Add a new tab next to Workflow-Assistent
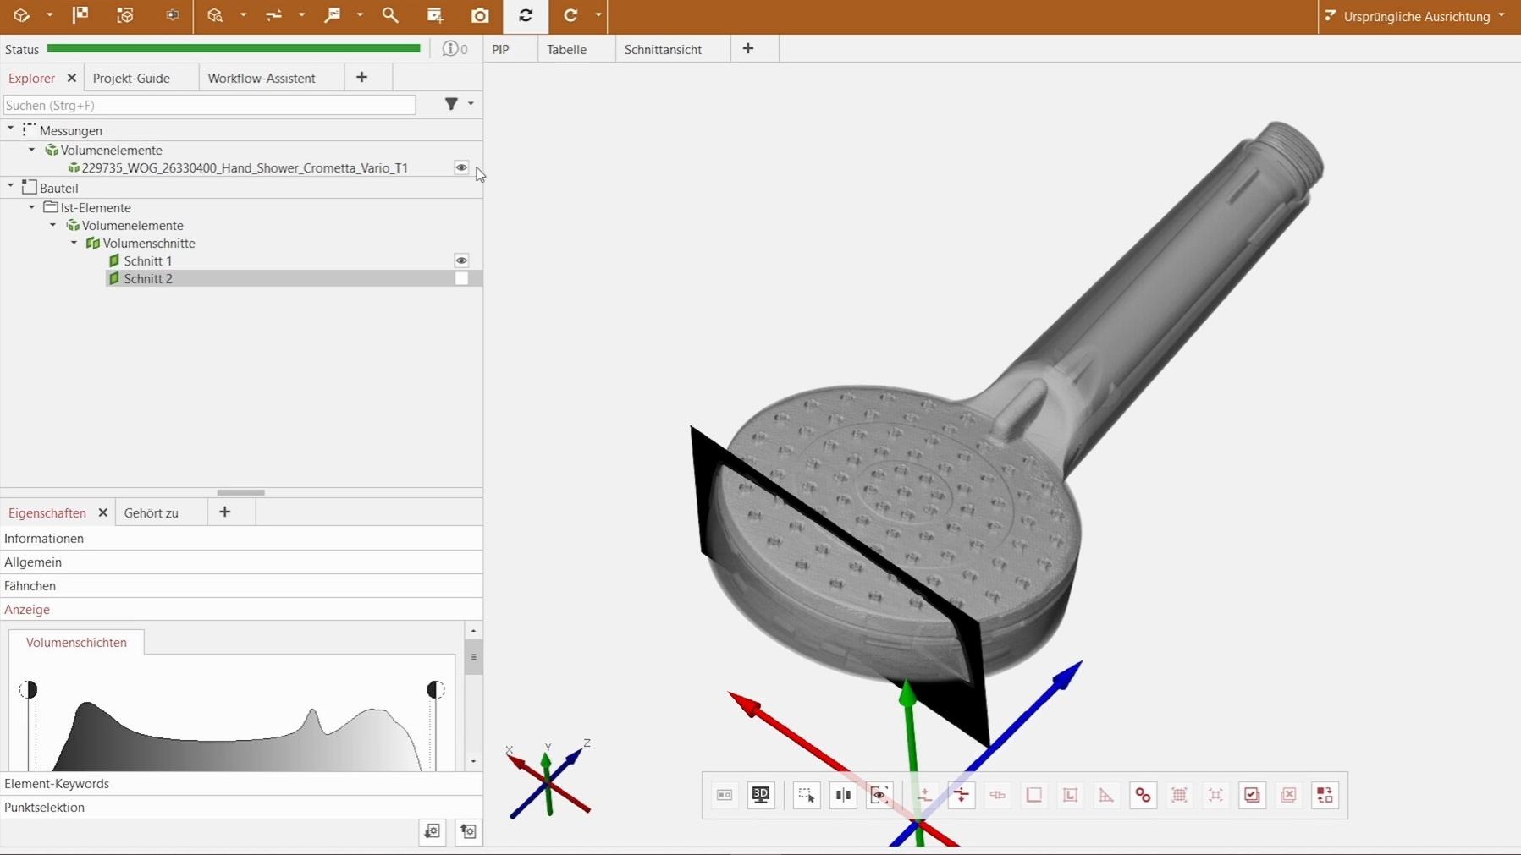The image size is (1521, 855). [362, 77]
